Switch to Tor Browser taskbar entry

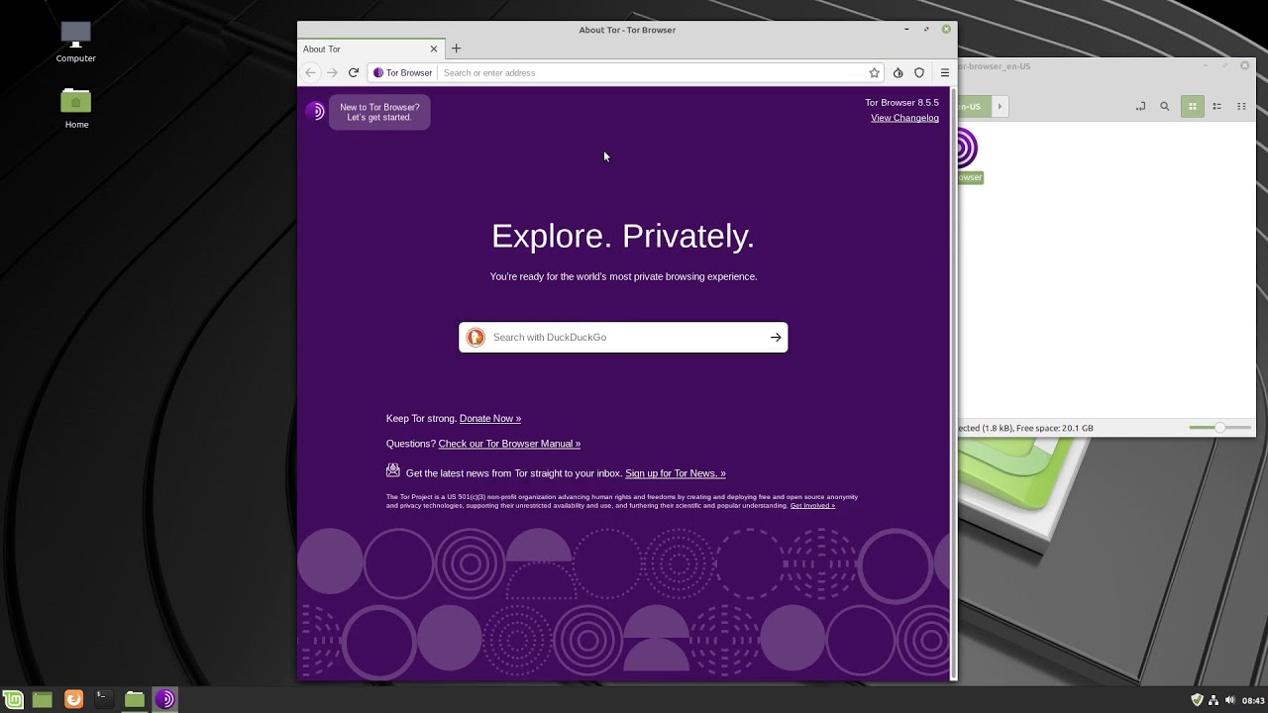point(165,699)
